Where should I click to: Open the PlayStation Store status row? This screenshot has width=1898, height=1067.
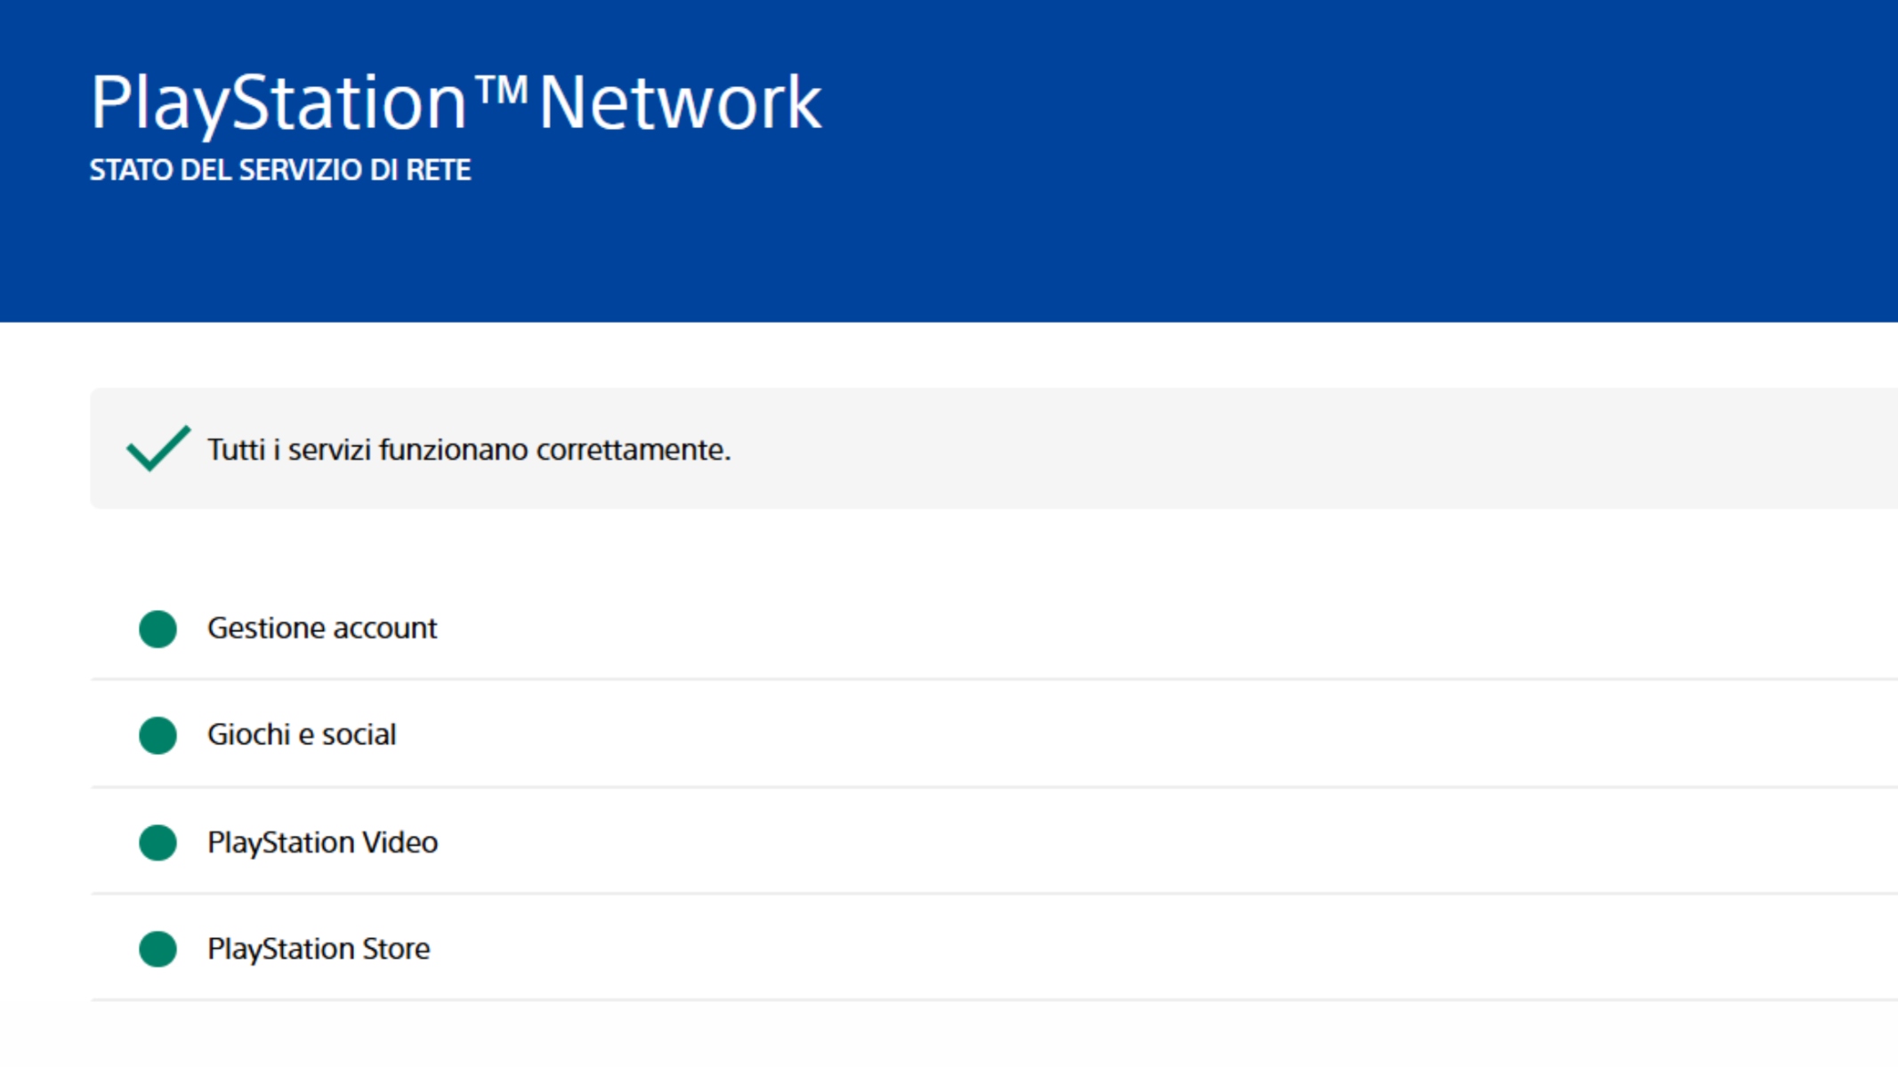(x=994, y=949)
